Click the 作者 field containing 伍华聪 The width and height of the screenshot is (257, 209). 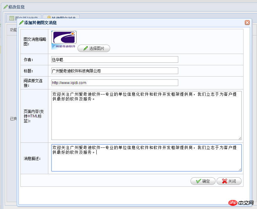(115, 59)
